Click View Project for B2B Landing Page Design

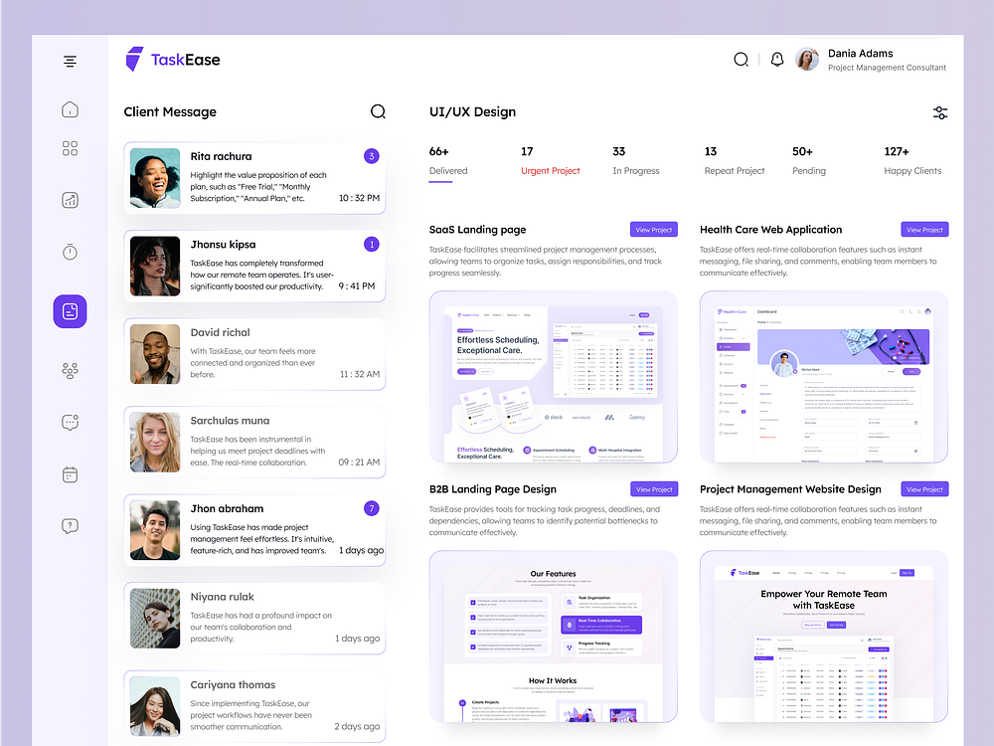coord(653,488)
